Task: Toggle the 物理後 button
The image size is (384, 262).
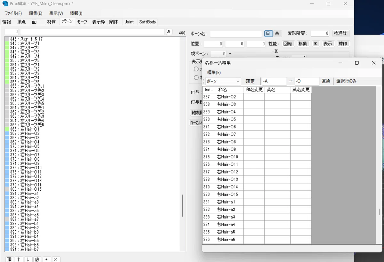Action: 340,34
